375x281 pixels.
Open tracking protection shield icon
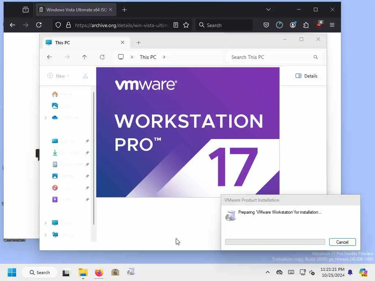58,25
